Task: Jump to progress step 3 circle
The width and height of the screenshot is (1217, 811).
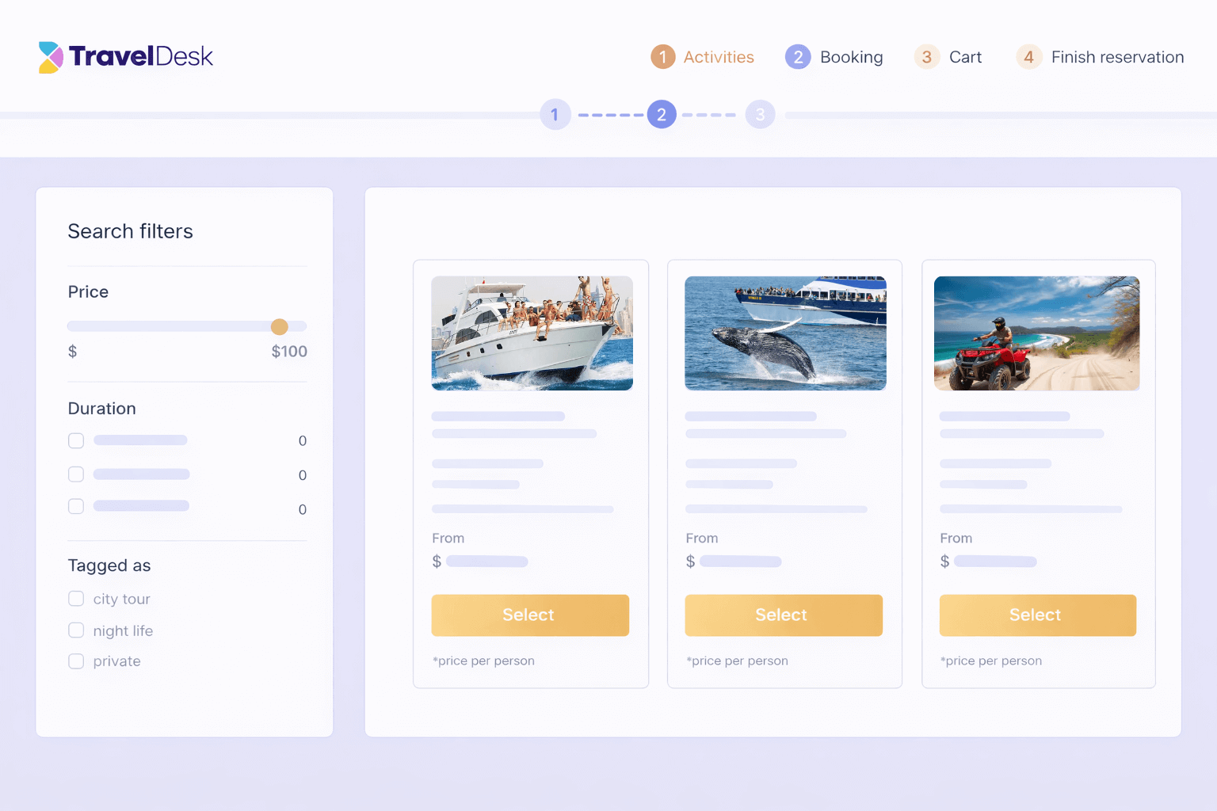Action: tap(760, 115)
